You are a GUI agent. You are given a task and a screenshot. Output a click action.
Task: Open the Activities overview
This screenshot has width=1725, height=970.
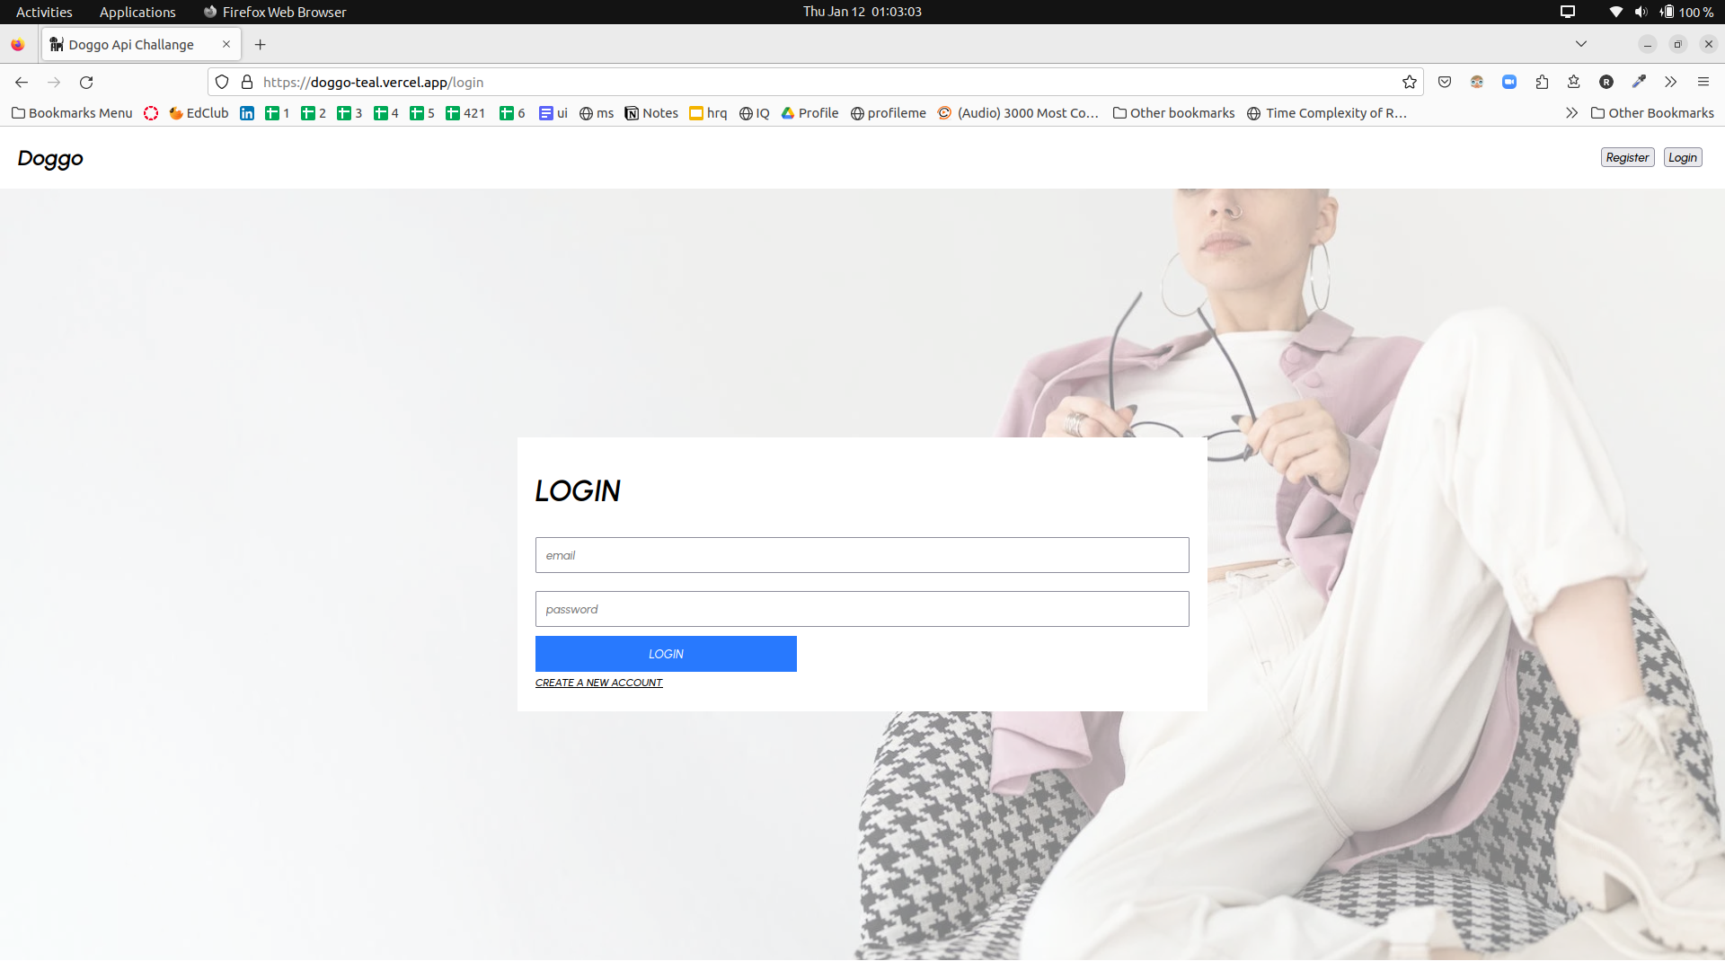pyautogui.click(x=44, y=12)
